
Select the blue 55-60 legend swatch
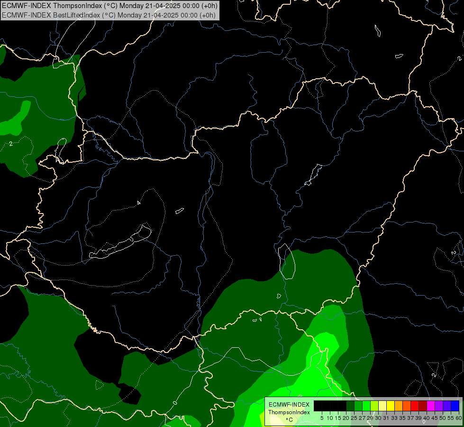pyautogui.click(x=455, y=406)
